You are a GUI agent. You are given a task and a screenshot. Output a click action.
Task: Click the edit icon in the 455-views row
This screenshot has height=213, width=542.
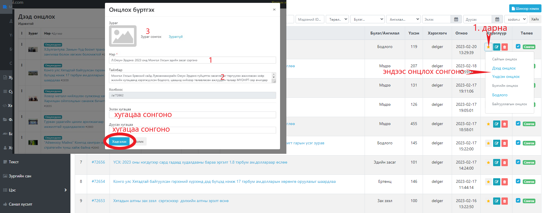click(497, 124)
